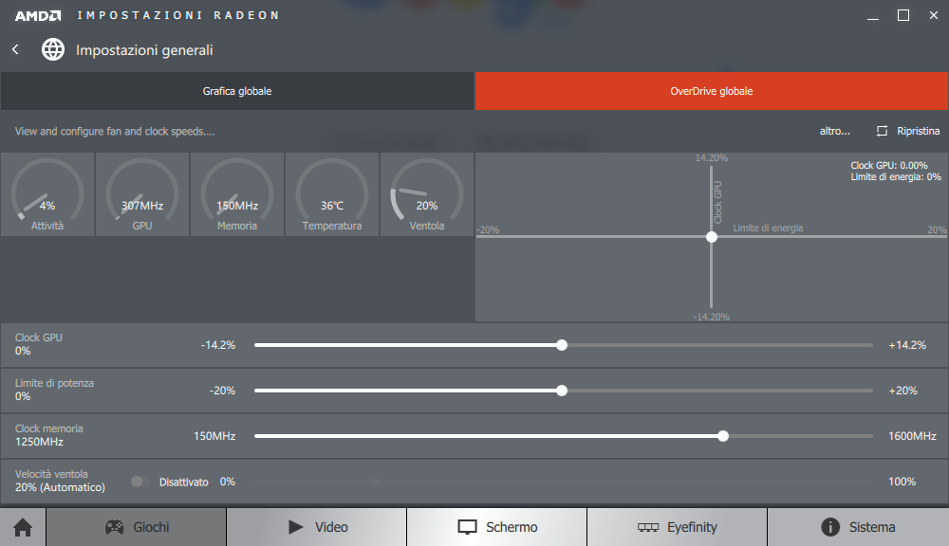Open the Eyefinity section
Screen dimensions: 949x546
point(678,527)
